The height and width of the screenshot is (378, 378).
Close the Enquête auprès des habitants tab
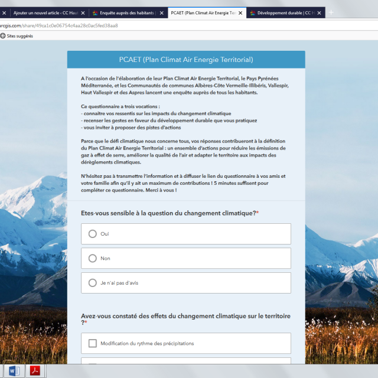tap(162, 12)
